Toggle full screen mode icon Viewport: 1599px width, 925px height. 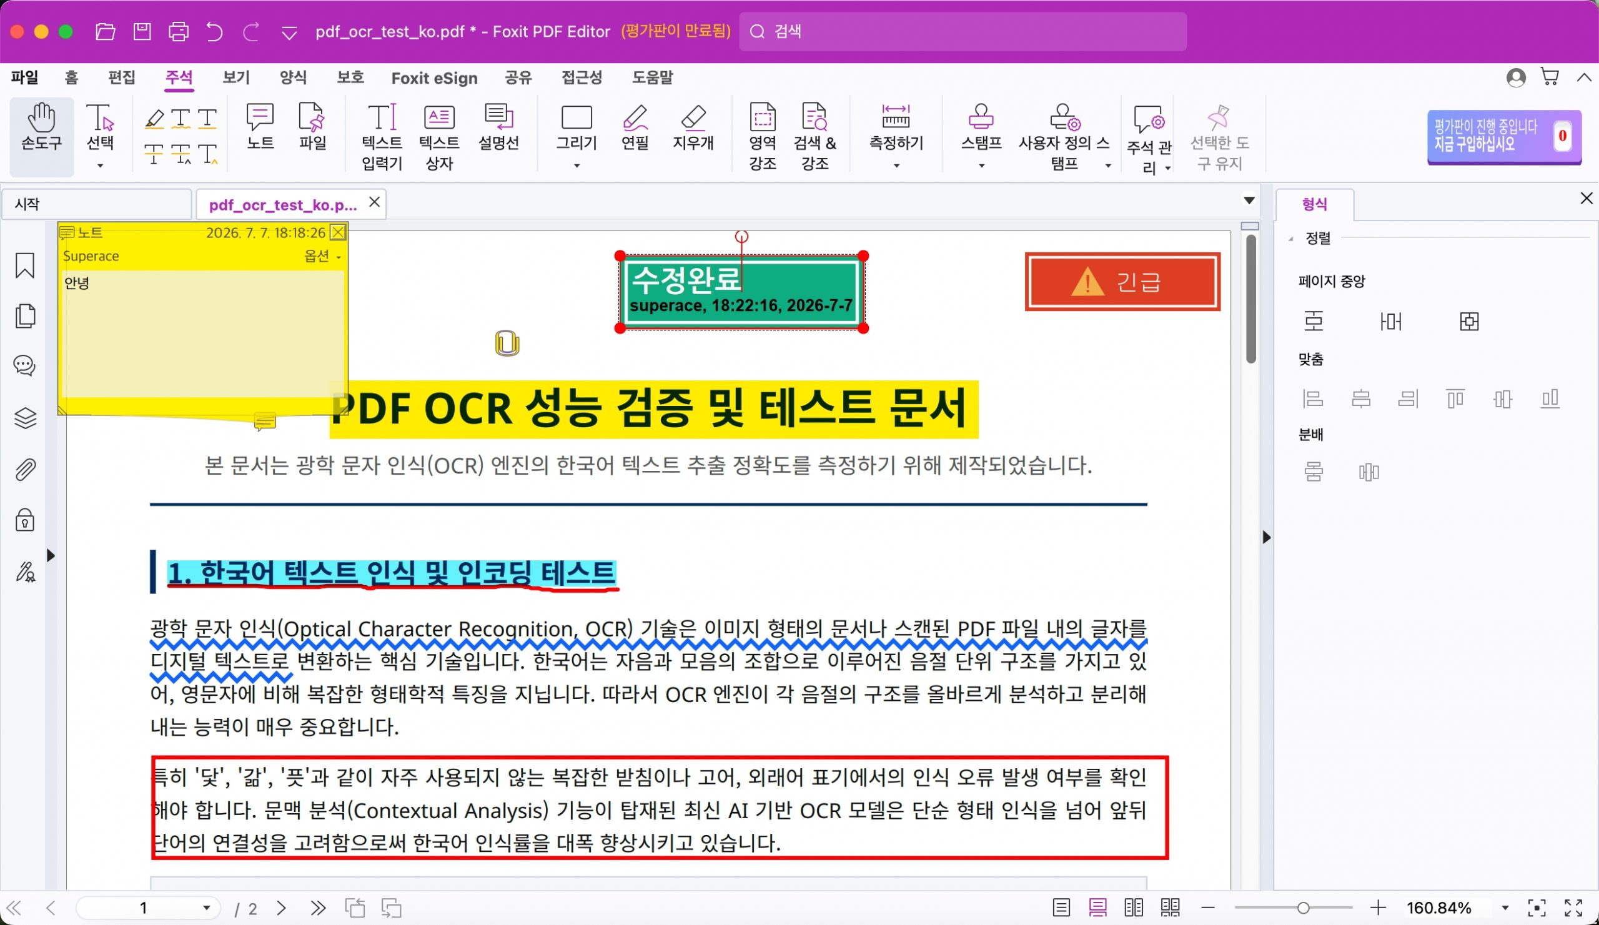1573,908
